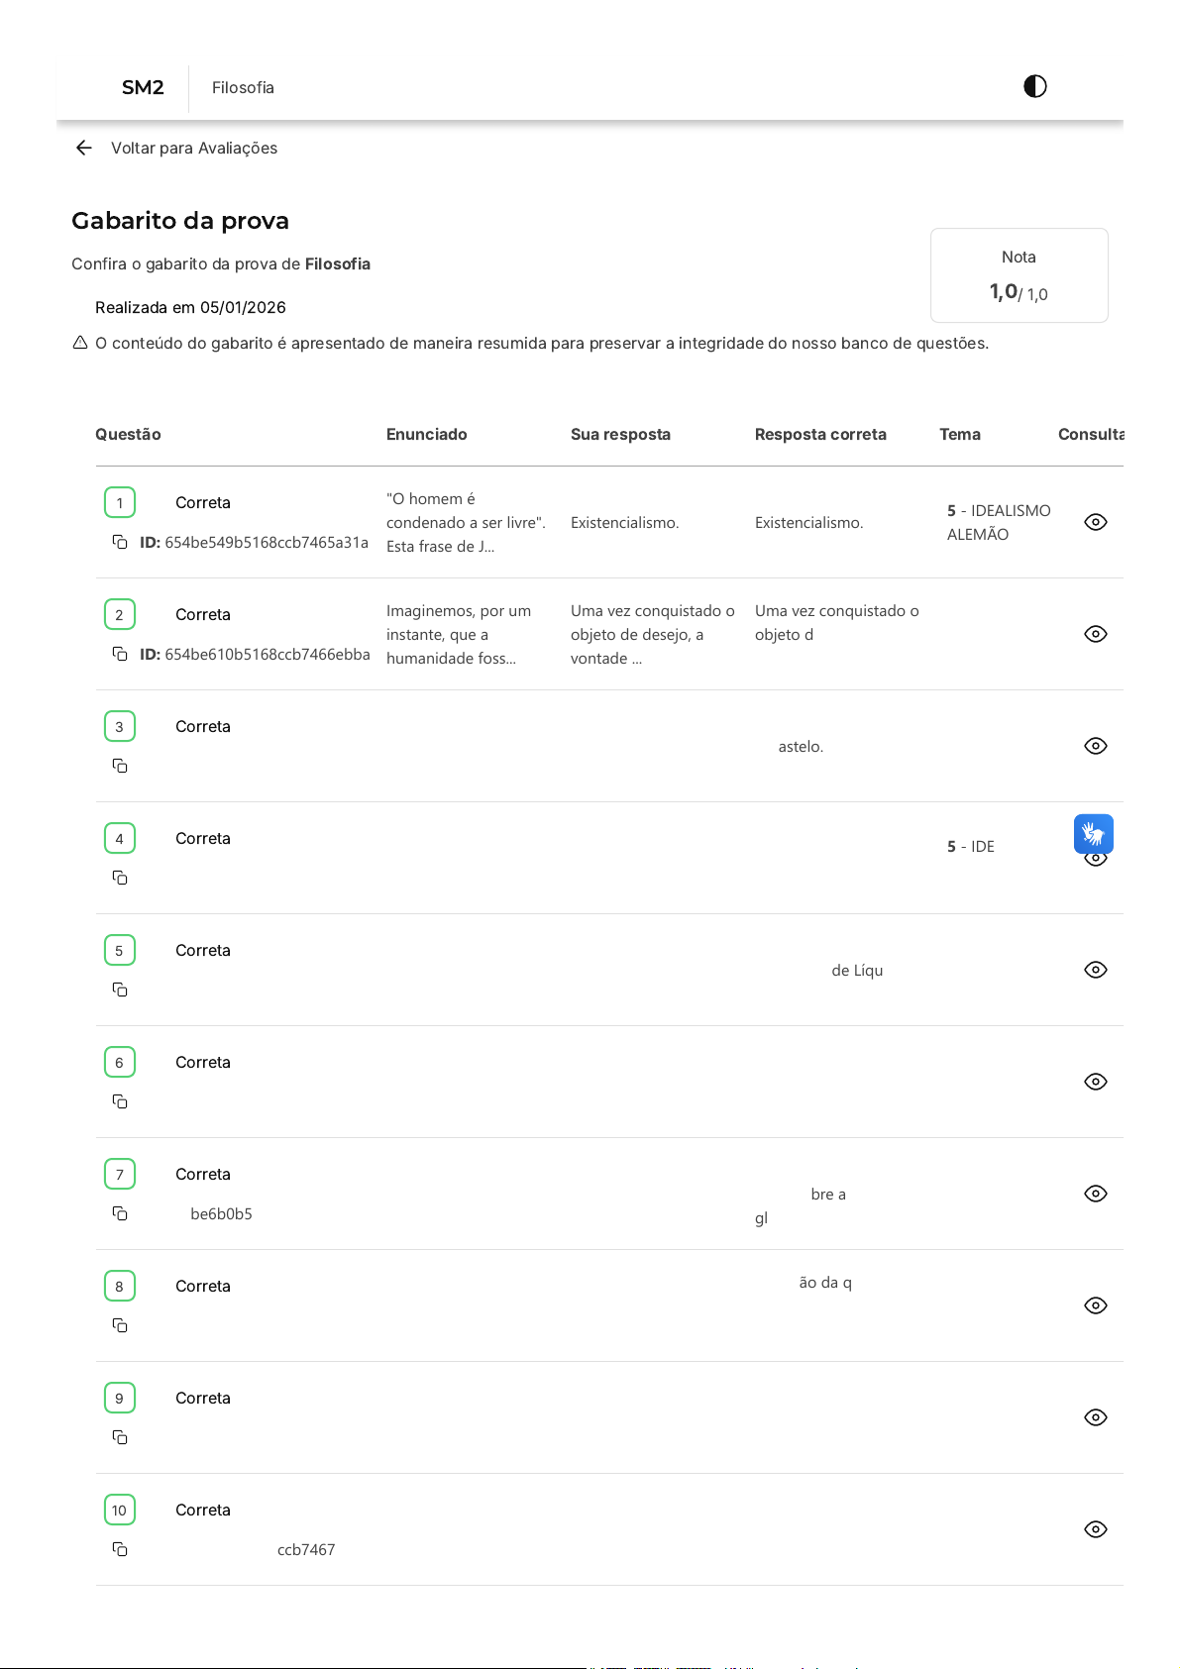Click copy icon for question 5
Screen dimensions: 1180x1669
(x=120, y=990)
